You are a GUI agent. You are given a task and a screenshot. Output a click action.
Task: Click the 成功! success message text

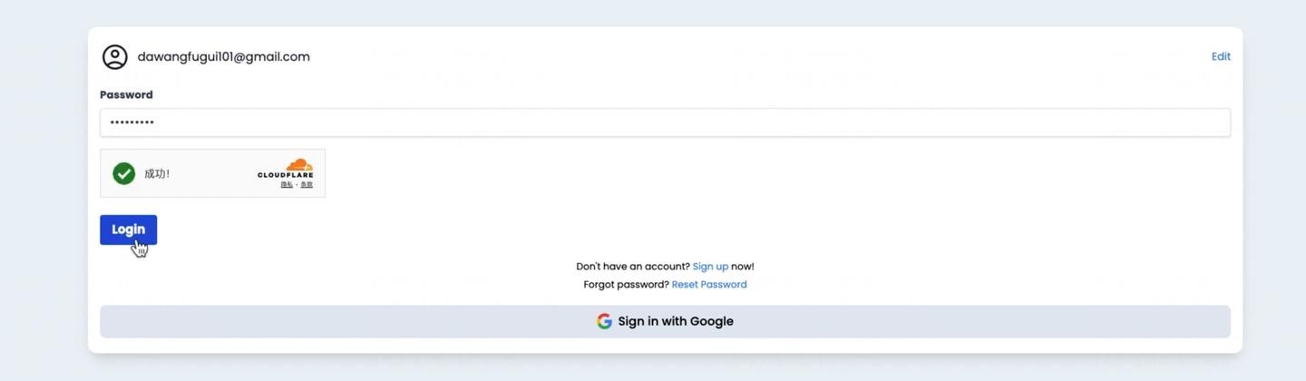tap(157, 174)
